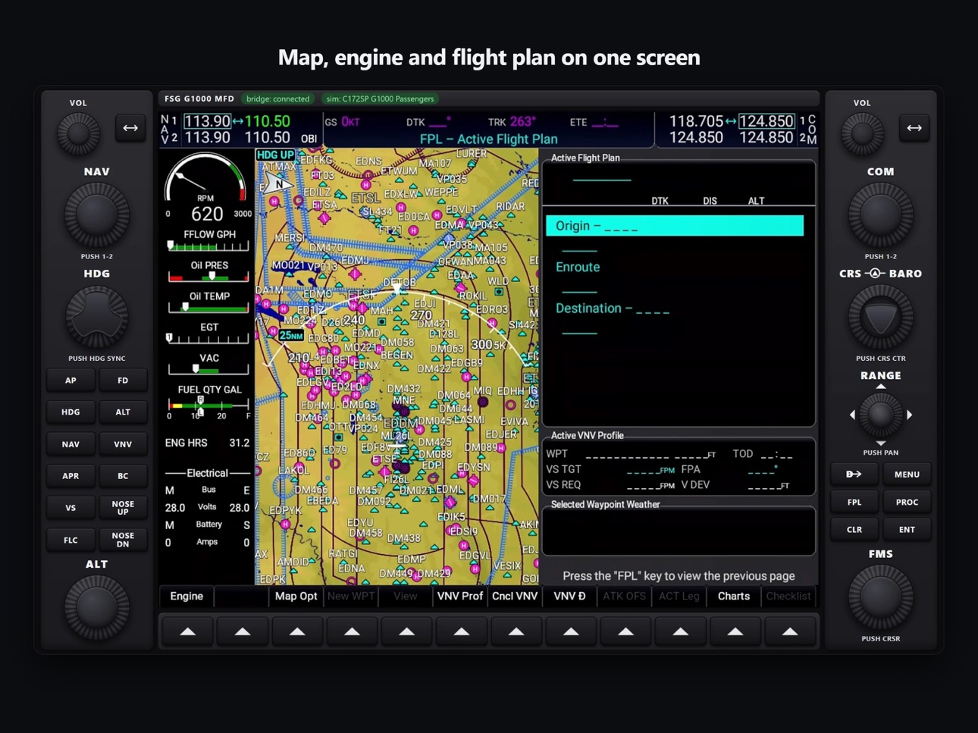Select the VNV Prof softkey label
The image size is (978, 733).
pos(460,597)
